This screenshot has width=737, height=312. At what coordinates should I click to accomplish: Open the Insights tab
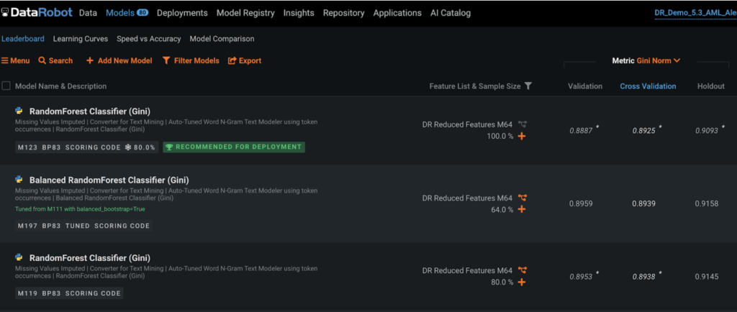299,13
